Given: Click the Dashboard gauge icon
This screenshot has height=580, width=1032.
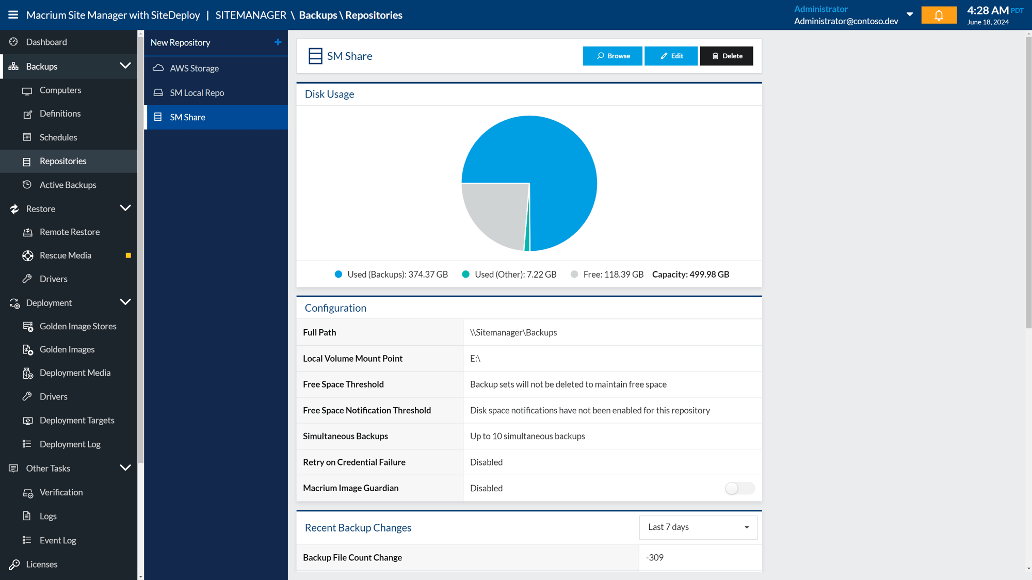Looking at the screenshot, I should click(x=14, y=42).
